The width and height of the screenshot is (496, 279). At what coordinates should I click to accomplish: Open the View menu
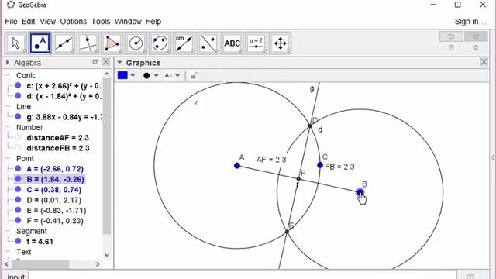(x=48, y=22)
